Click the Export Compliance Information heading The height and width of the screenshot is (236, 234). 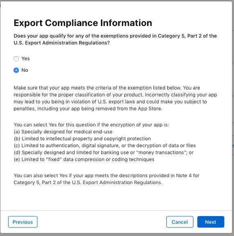click(x=83, y=23)
